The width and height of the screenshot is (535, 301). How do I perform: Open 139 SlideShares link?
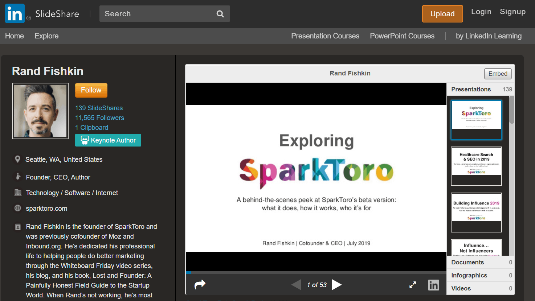(99, 108)
